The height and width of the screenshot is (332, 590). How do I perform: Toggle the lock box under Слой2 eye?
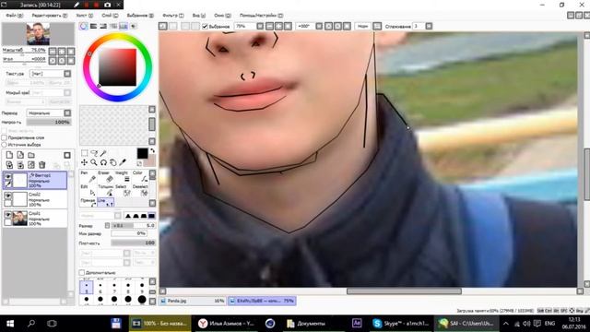pyautogui.click(x=8, y=203)
